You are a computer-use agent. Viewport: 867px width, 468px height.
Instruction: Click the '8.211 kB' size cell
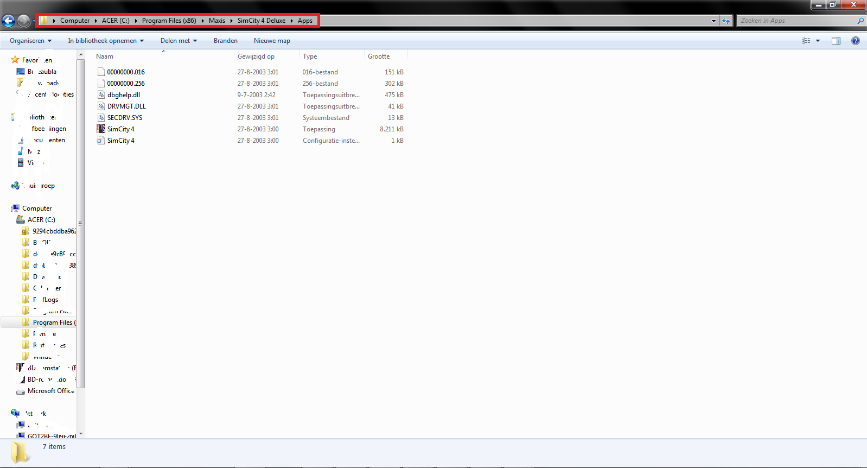(392, 129)
